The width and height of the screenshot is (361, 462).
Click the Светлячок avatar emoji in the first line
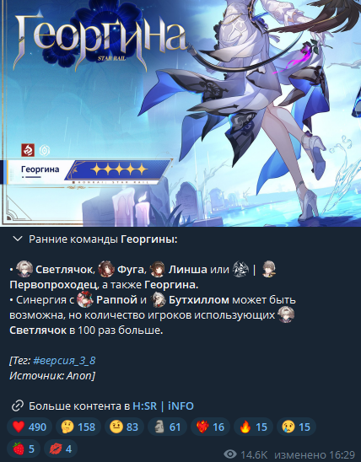pos(24,269)
